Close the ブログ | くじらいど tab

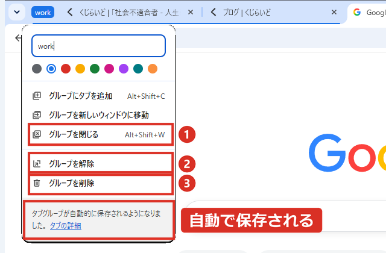pos(334,12)
